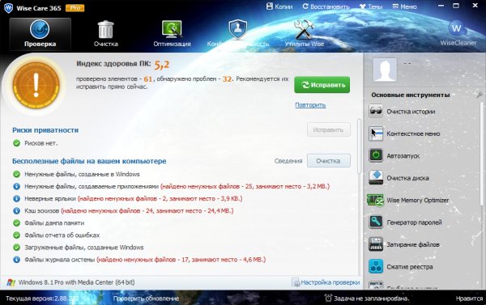Click the green Исправить button

point(322,85)
